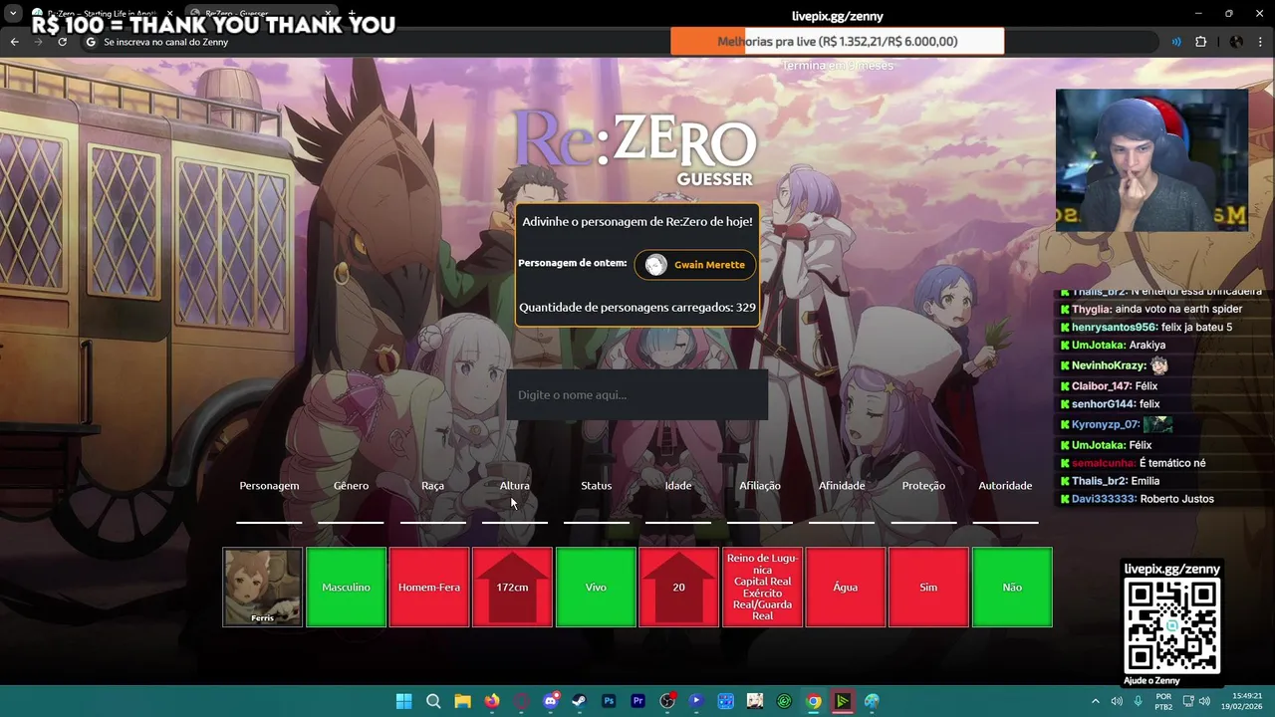Reload the current page

(x=62, y=42)
